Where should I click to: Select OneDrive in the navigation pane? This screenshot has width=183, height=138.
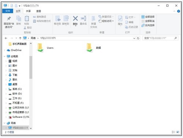point(14,50)
